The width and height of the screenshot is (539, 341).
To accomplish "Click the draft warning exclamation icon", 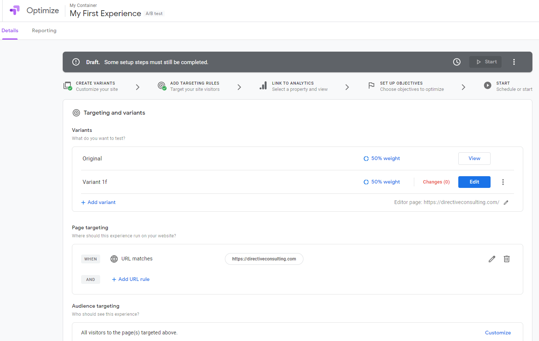I will (76, 62).
